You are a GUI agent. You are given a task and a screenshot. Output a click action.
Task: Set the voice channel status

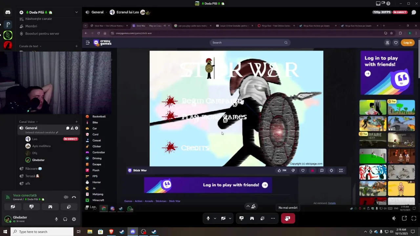tap(42, 132)
